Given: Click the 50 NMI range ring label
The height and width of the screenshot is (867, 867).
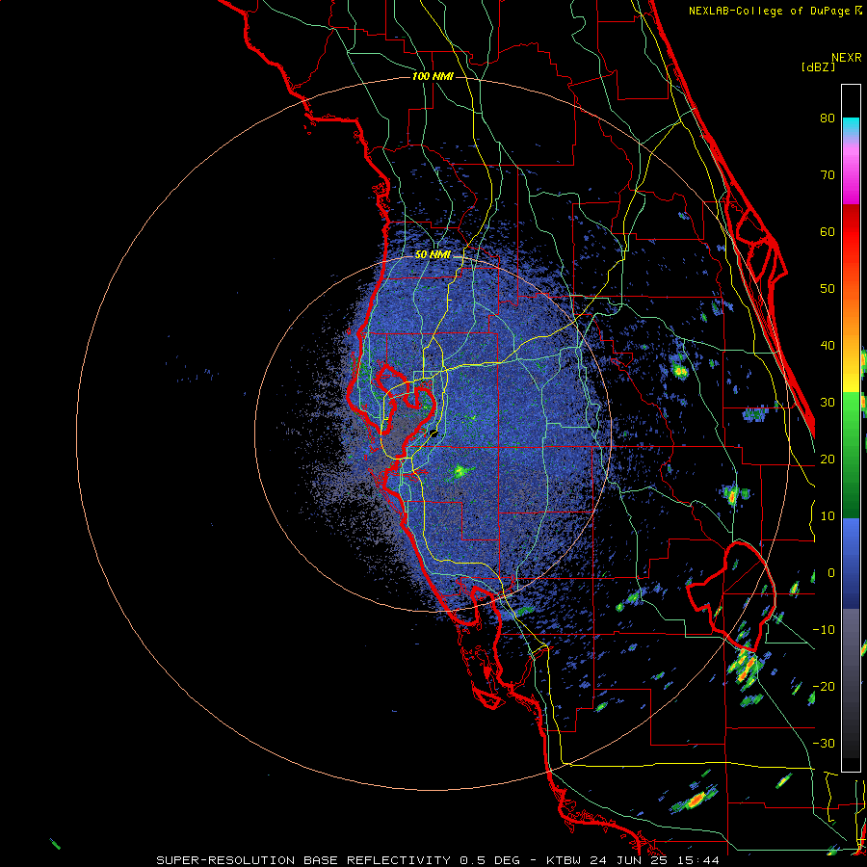Looking at the screenshot, I should tap(433, 254).
